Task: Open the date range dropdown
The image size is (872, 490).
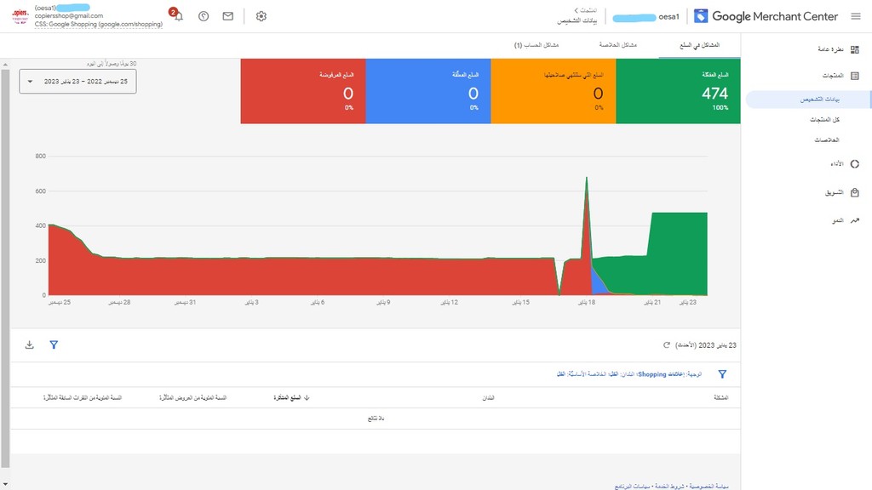Action: pyautogui.click(x=77, y=82)
